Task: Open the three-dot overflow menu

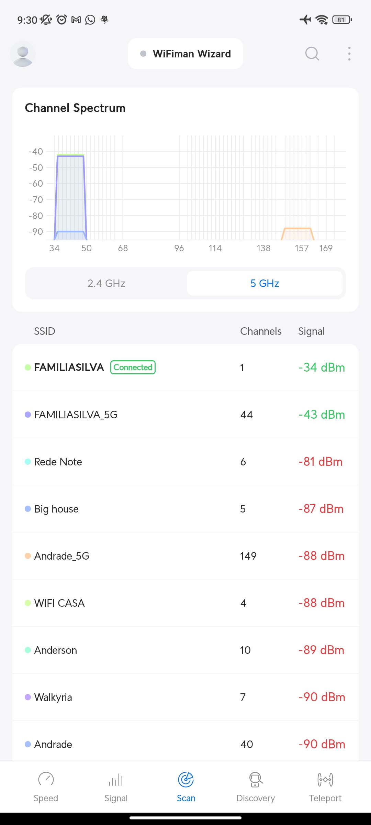Action: point(349,54)
